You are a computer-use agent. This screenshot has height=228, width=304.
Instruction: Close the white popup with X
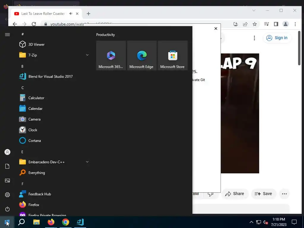tap(216, 28)
